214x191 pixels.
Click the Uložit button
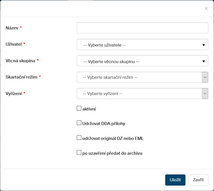coord(175,180)
